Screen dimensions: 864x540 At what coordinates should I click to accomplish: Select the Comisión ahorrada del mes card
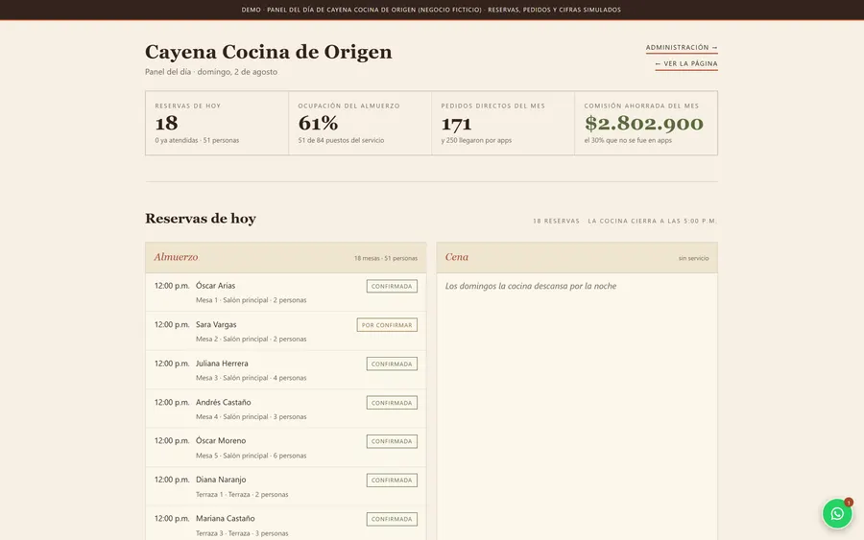646,124
